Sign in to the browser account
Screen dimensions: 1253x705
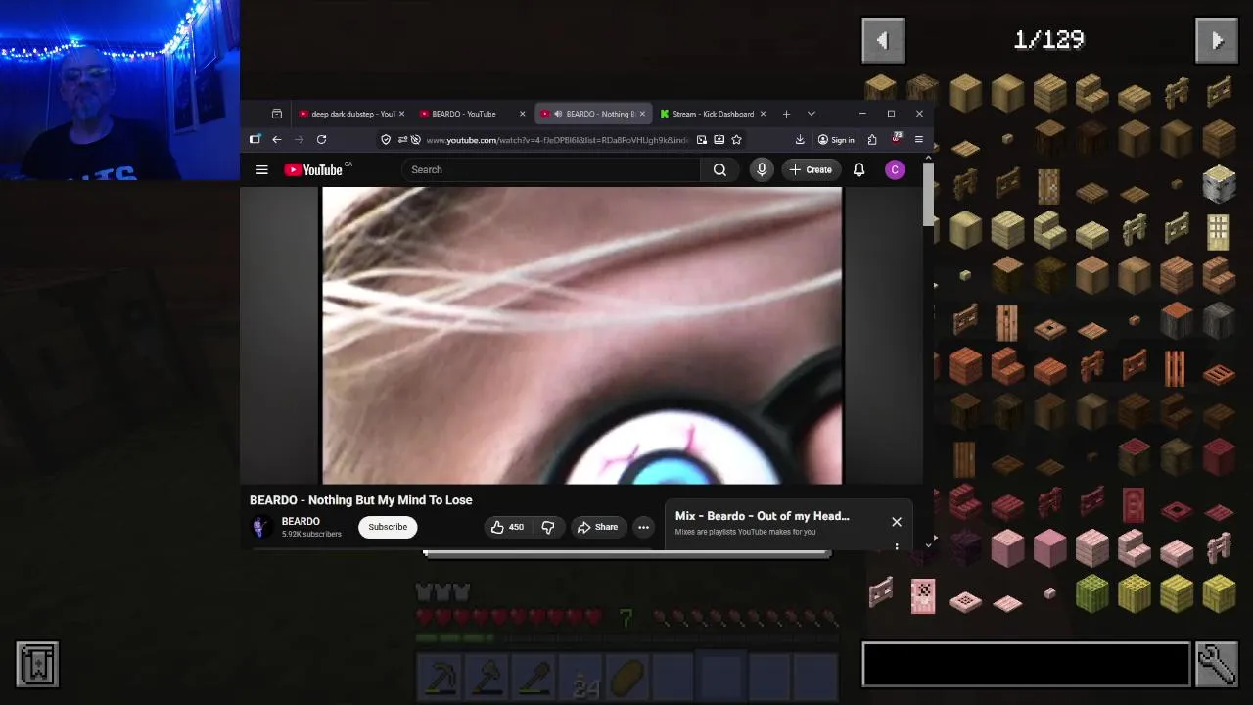pos(836,140)
